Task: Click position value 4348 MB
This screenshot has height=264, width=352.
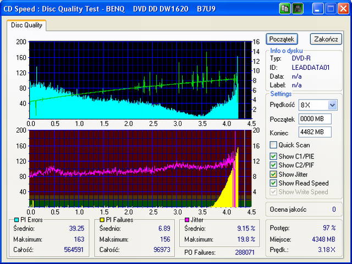Action: pyautogui.click(x=323, y=239)
